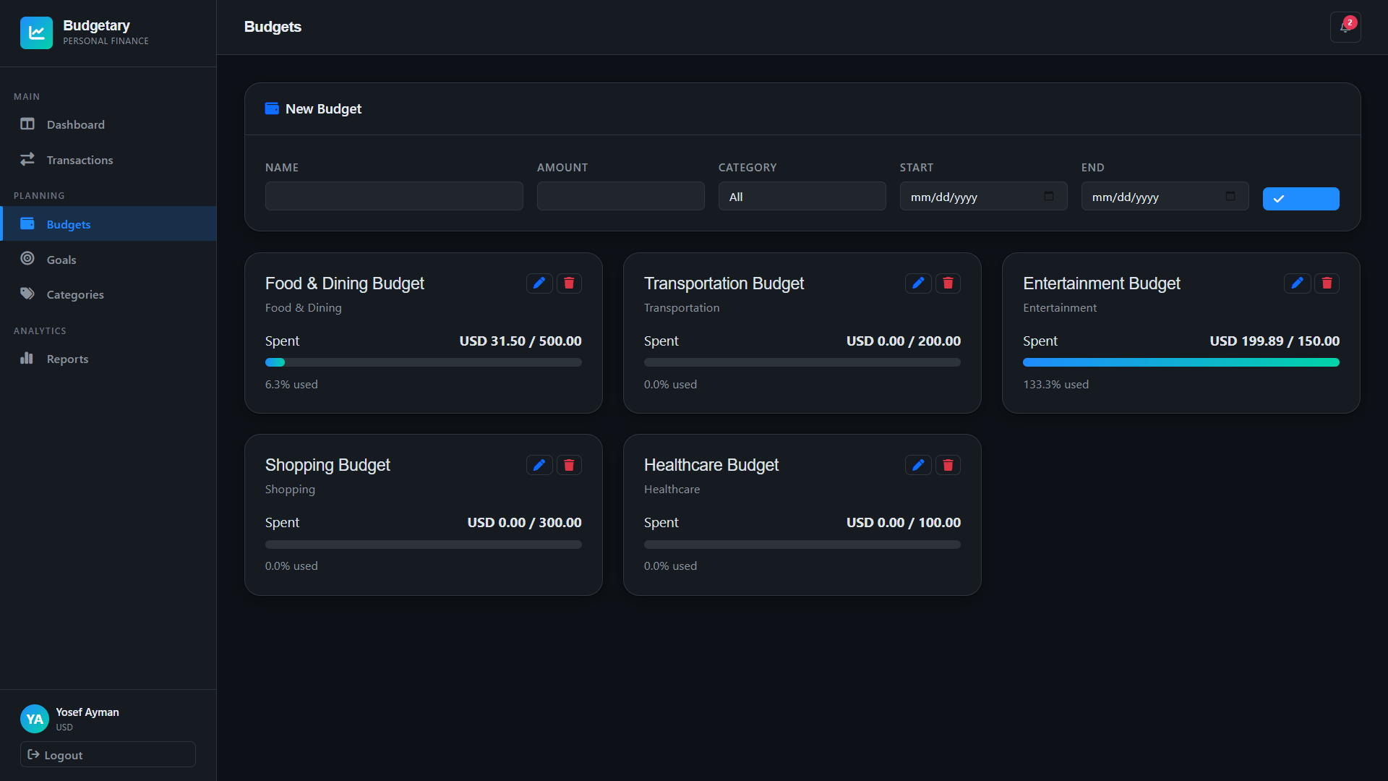1388x781 pixels.
Task: Click the 'USD 199.89 / 150.00' amount
Action: pyautogui.click(x=1275, y=341)
